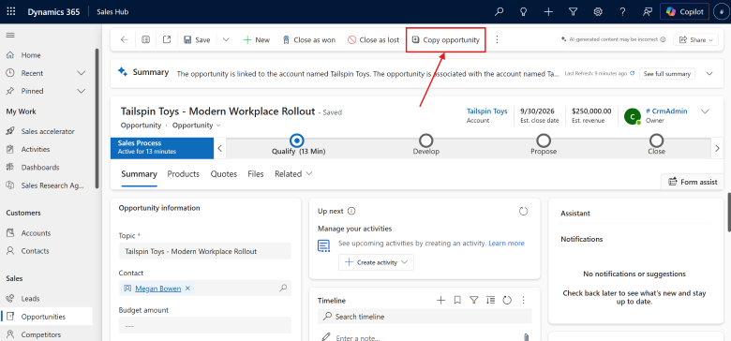This screenshot has height=341, width=731.
Task: Click Close as won
Action: 309,40
